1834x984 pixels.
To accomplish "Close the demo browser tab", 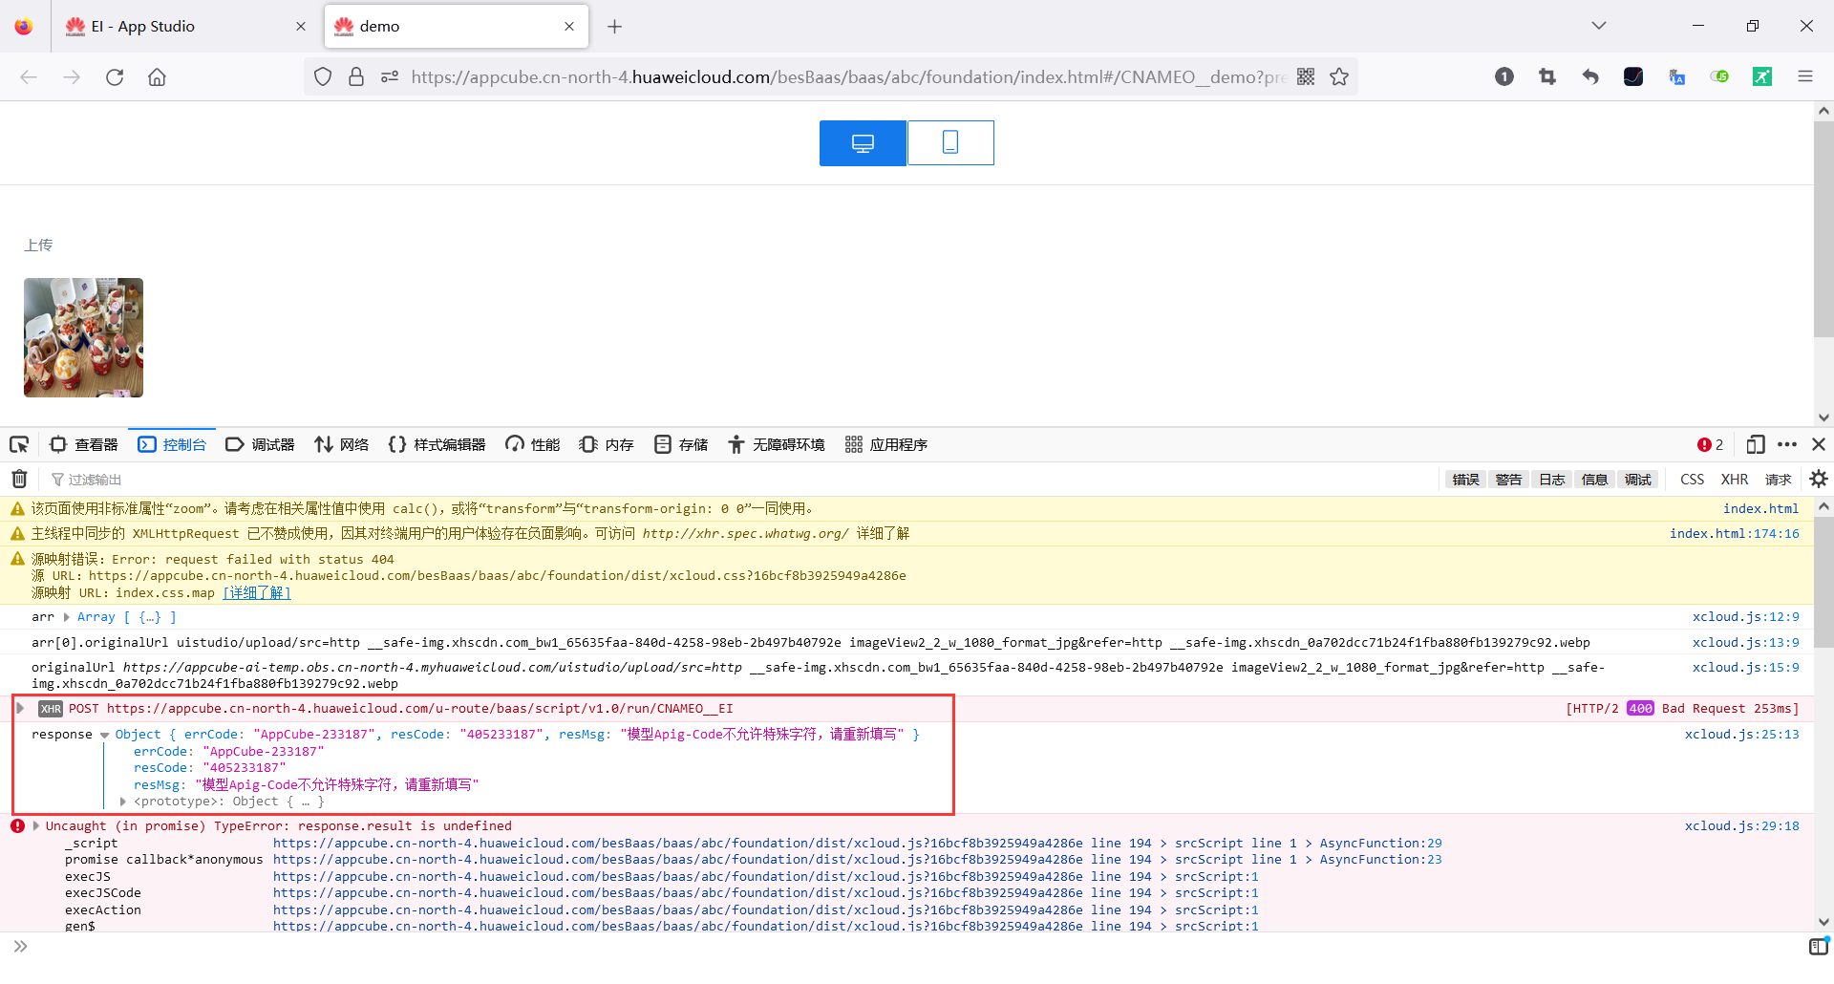I will coord(569,27).
